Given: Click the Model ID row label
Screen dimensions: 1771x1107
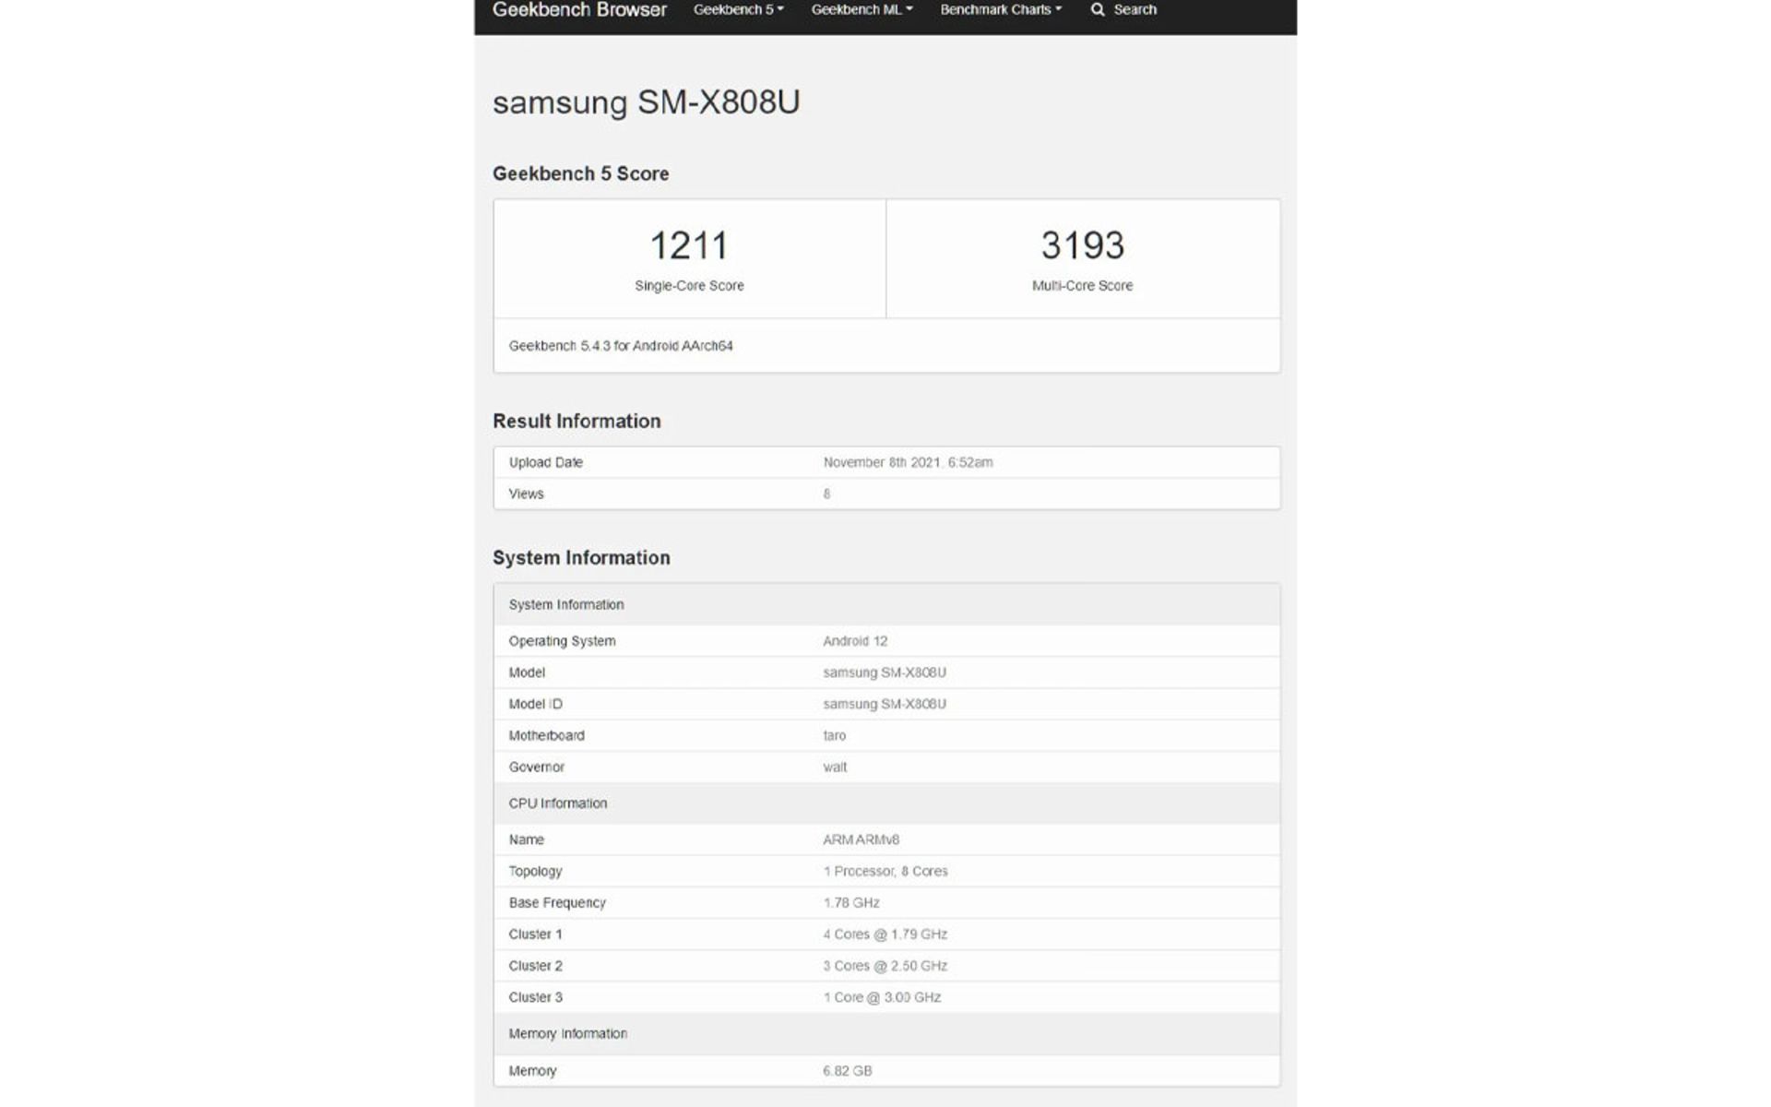Looking at the screenshot, I should pos(535,704).
